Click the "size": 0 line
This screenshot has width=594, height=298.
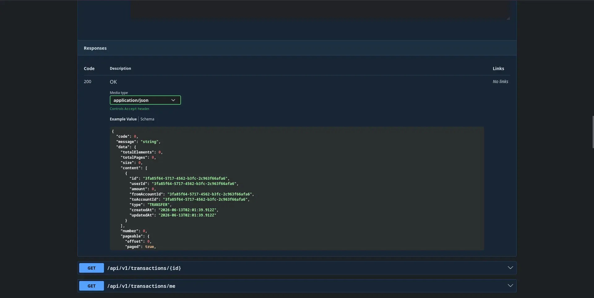point(132,163)
